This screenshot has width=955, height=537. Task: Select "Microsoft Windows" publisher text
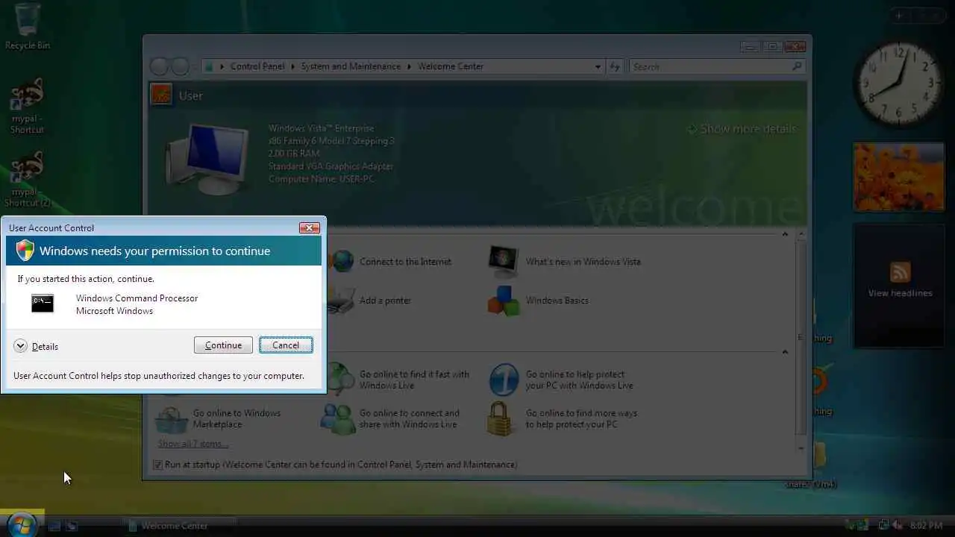114,311
